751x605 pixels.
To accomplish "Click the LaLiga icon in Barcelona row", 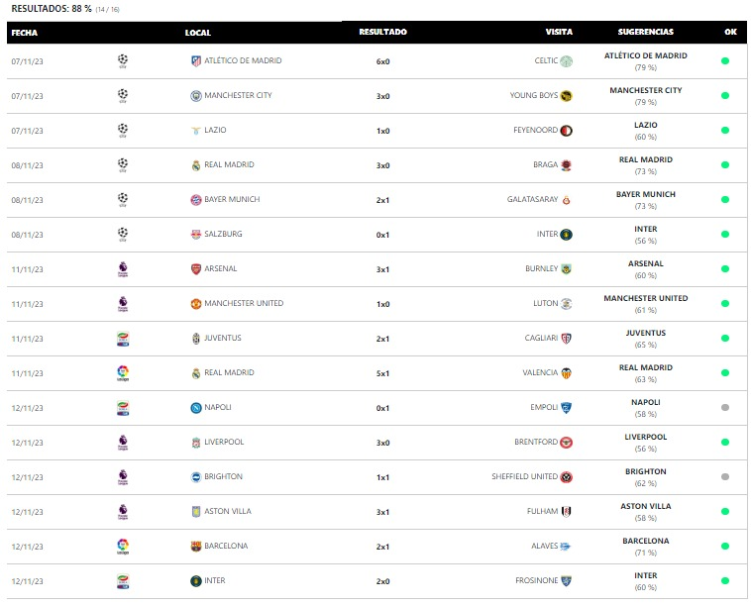I will coord(123,547).
